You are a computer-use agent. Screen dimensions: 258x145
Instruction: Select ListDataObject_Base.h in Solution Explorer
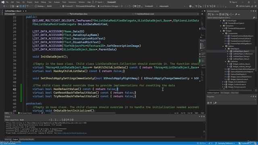pyautogui.click(x=241, y=51)
